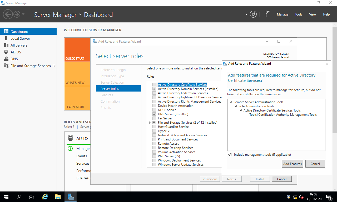Open File Explorer from the taskbar

[58, 196]
